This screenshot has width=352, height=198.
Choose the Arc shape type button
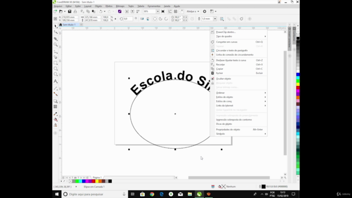(166, 19)
